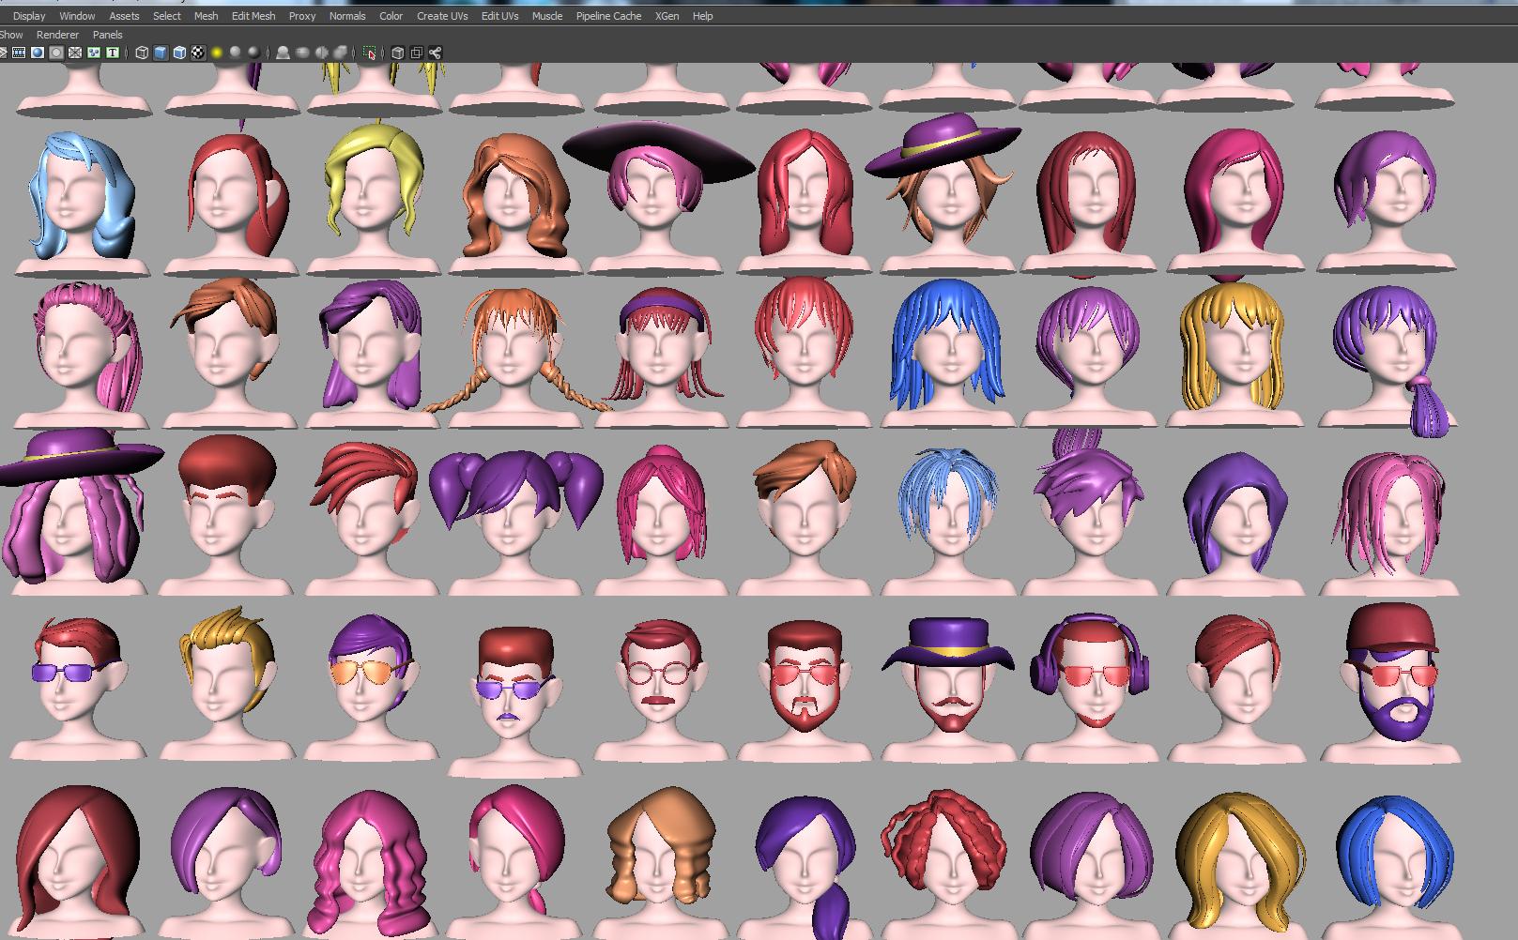The image size is (1518, 940).
Task: Click the Isolate Select icon
Action: click(370, 53)
